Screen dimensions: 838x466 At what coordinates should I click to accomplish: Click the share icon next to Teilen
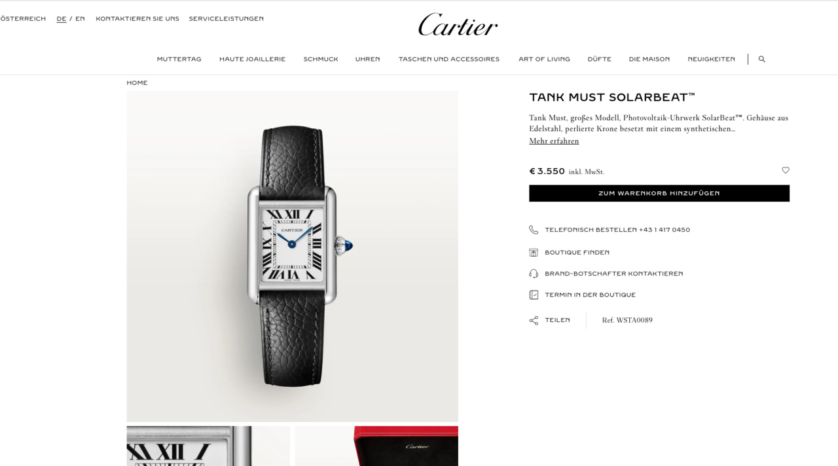(x=534, y=320)
